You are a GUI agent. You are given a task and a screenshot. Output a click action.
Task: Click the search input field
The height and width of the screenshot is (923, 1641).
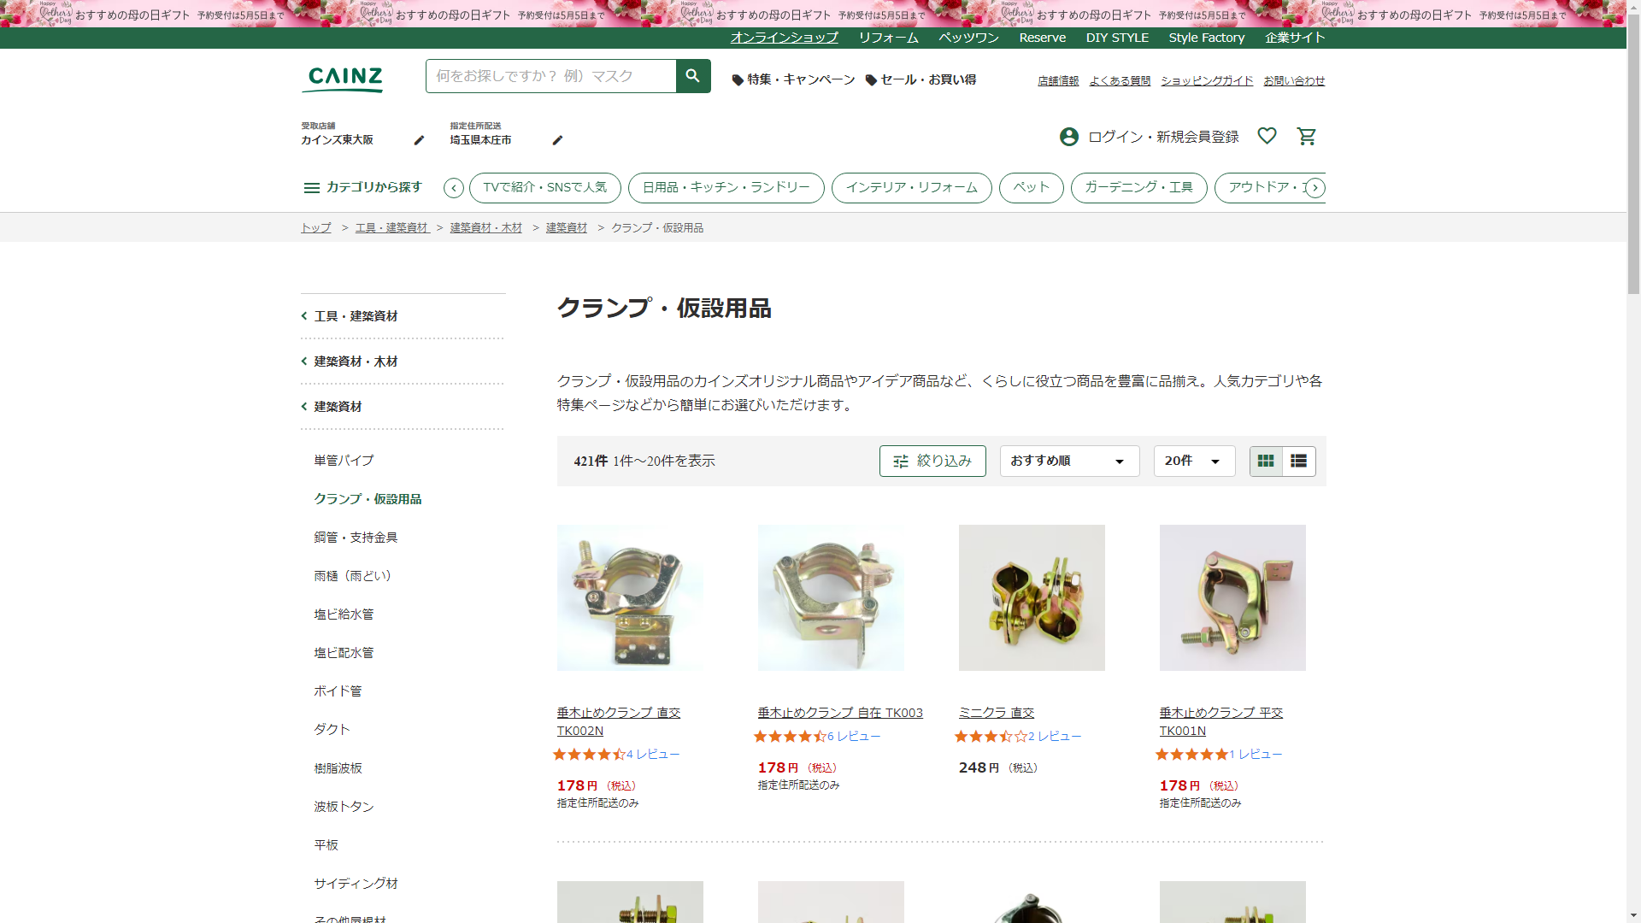pyautogui.click(x=550, y=76)
